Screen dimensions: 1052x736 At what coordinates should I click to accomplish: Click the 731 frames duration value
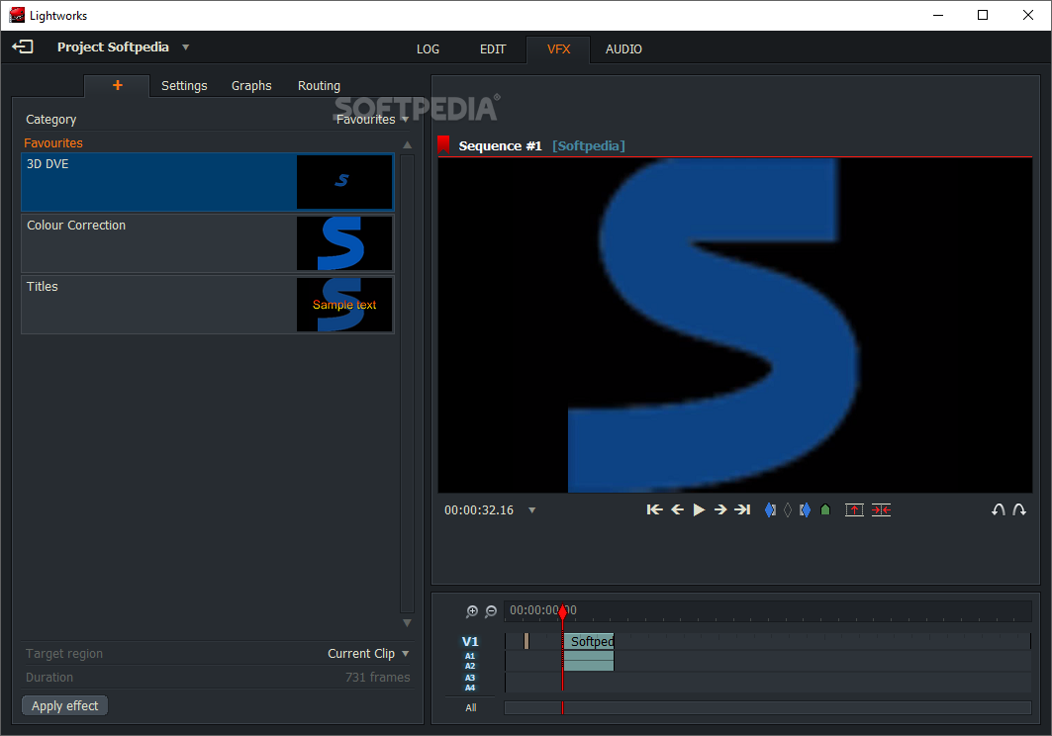pyautogui.click(x=378, y=678)
